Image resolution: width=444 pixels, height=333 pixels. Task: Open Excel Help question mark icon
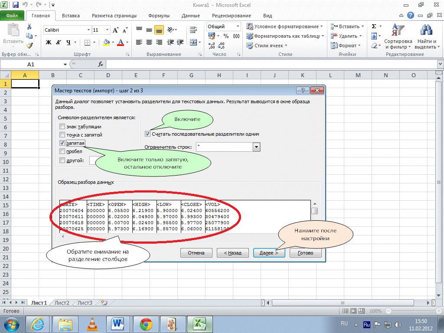click(x=410, y=16)
